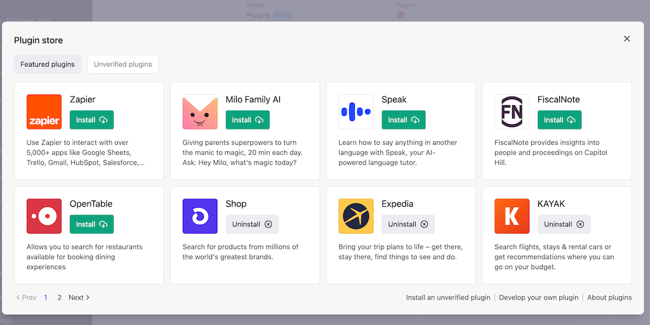Click the Zapier description text
Image resolution: width=650 pixels, height=325 pixels.
pos(86,152)
